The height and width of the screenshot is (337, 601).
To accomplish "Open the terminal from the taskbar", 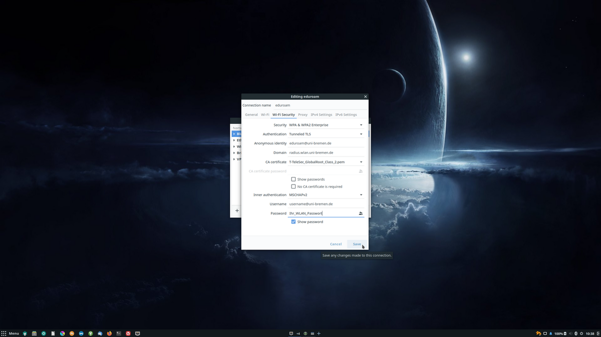I will 119,333.
